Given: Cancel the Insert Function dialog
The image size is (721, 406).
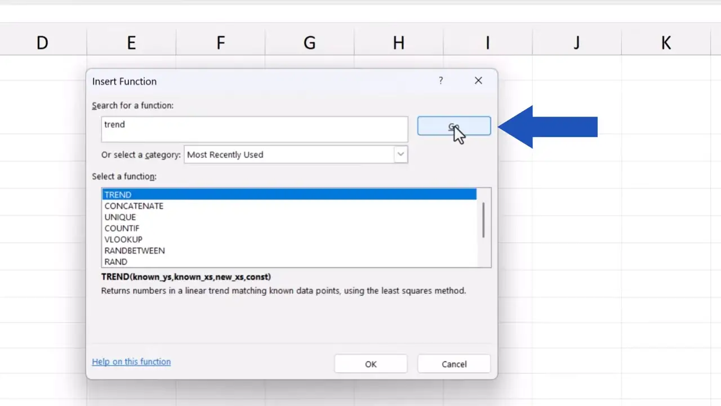Looking at the screenshot, I should point(454,364).
